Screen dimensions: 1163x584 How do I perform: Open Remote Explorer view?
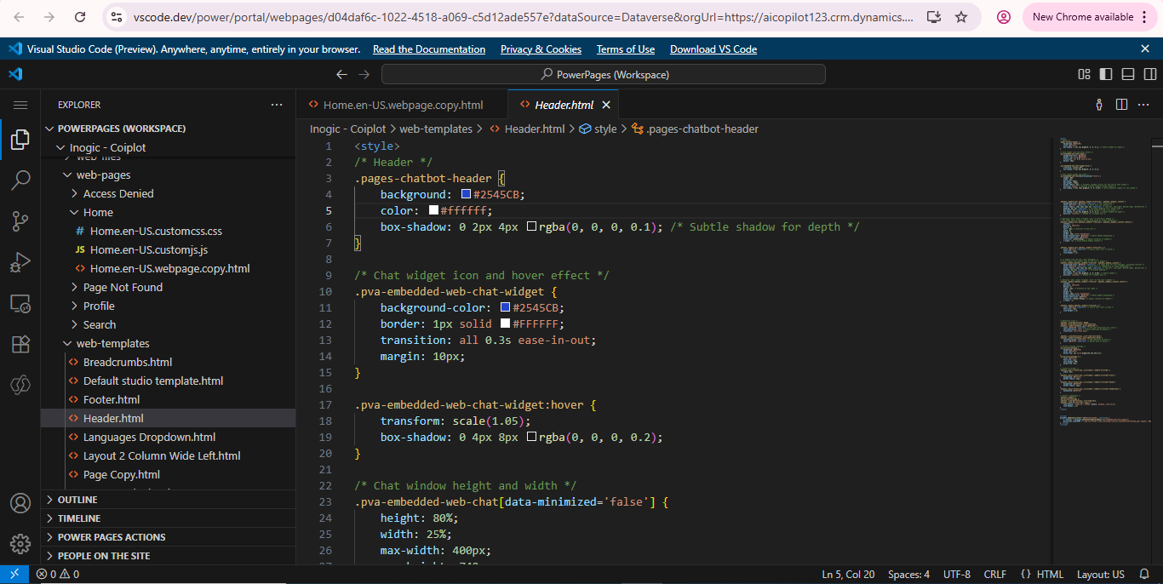point(20,303)
